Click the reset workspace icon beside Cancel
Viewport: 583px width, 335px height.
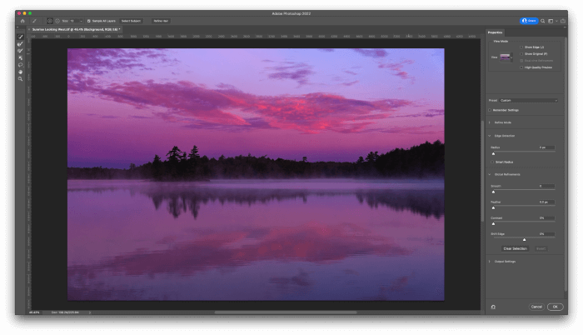tap(493, 307)
